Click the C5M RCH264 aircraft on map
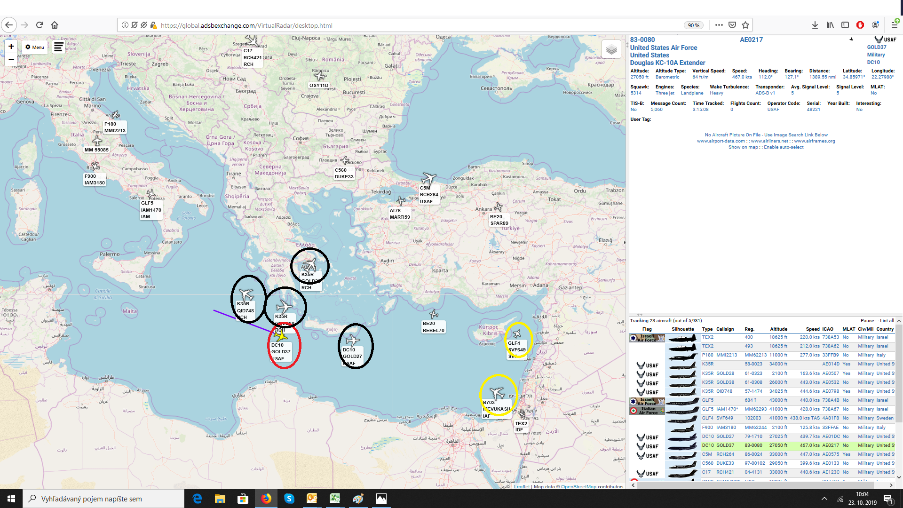The height and width of the screenshot is (508, 903). pos(428,179)
